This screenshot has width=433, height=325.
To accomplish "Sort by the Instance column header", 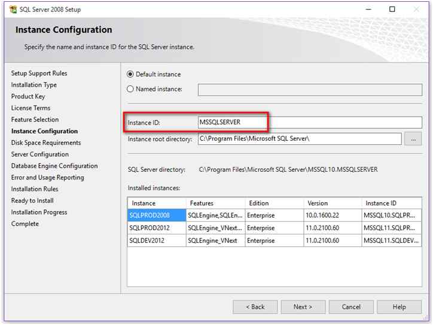I will 157,203.
